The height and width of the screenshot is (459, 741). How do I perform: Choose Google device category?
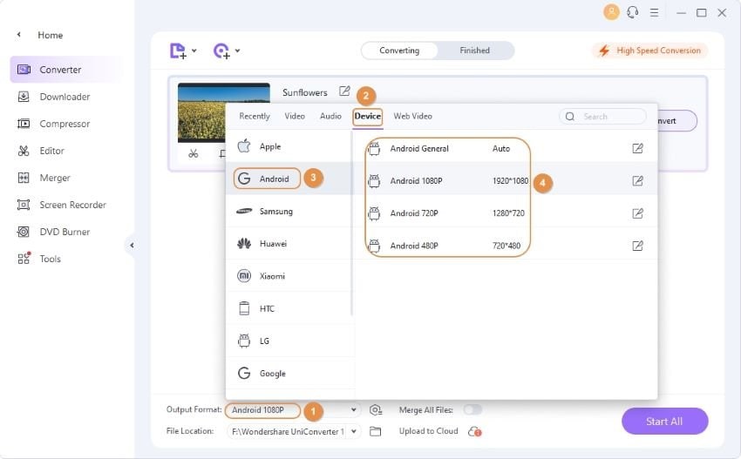[x=289, y=373]
